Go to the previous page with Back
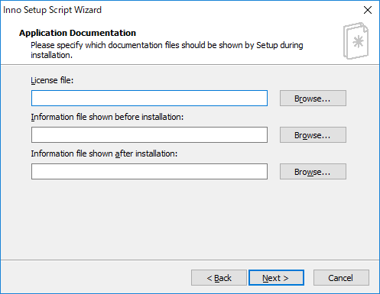The width and height of the screenshot is (380, 294). (219, 278)
